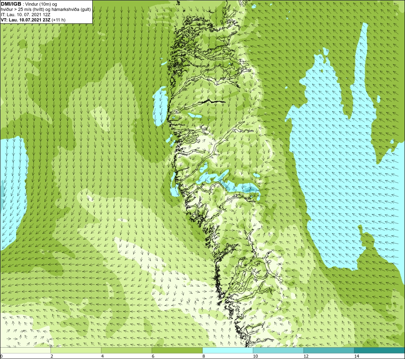
Task: Click the green 4–6 m/s scale segment
Action: 126,351
